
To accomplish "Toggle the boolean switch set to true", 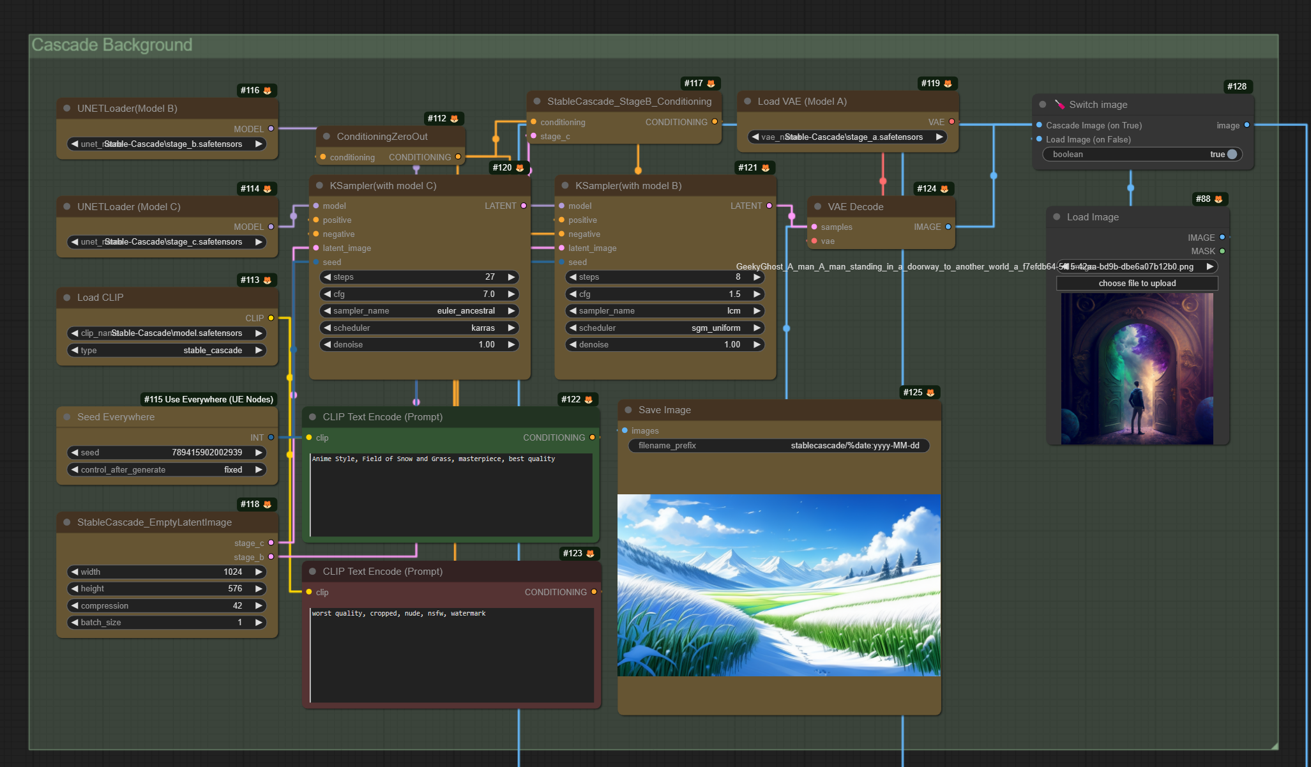I will tap(1232, 155).
